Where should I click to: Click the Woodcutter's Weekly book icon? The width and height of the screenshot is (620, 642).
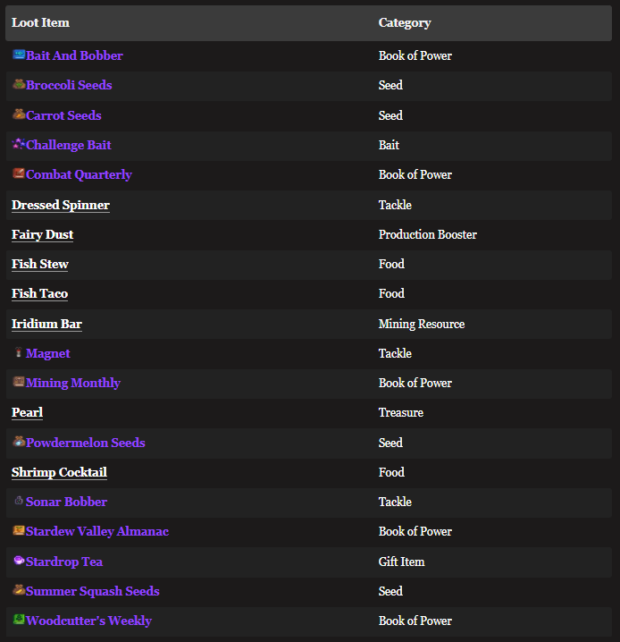click(19, 620)
